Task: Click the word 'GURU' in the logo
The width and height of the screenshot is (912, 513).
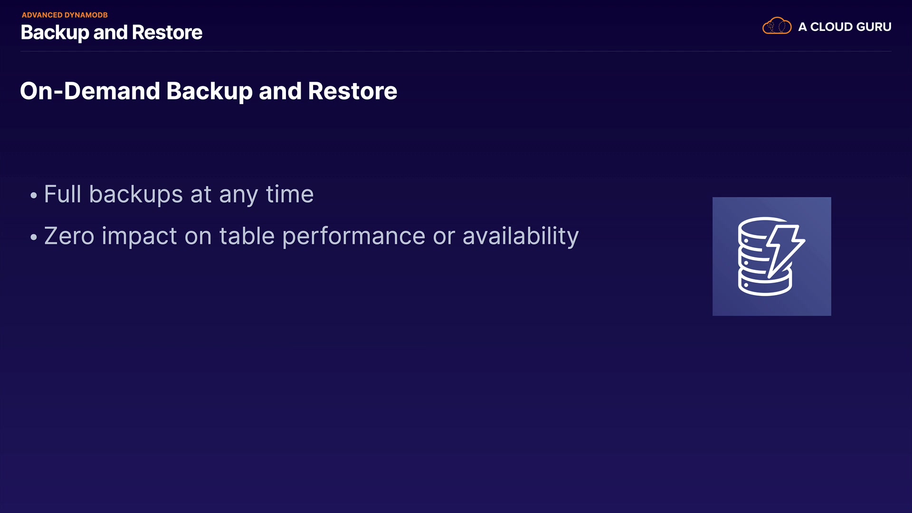Action: 874,27
